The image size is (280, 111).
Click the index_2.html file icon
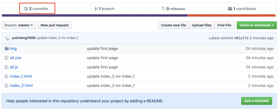[x=7, y=86]
